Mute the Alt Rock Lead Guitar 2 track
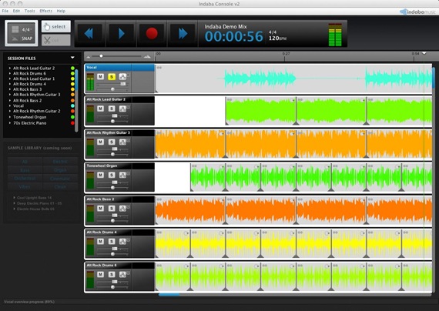 pos(101,109)
